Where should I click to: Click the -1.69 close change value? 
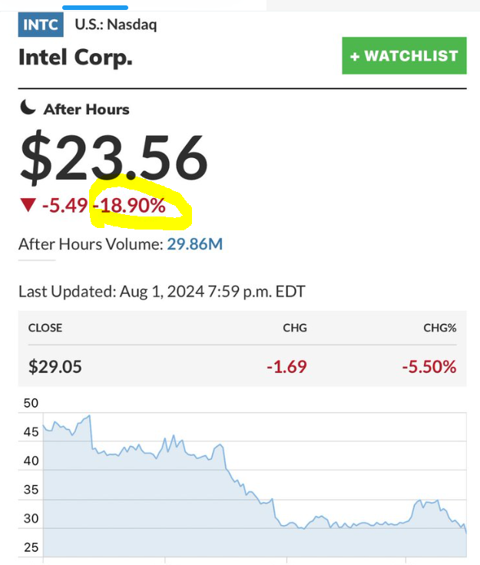tap(286, 366)
